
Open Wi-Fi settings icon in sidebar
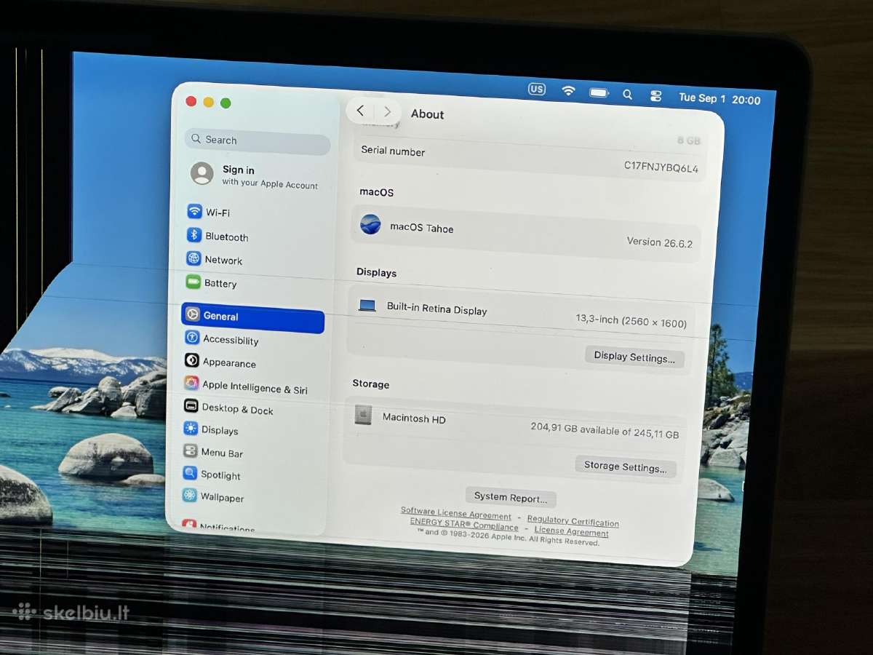point(194,212)
